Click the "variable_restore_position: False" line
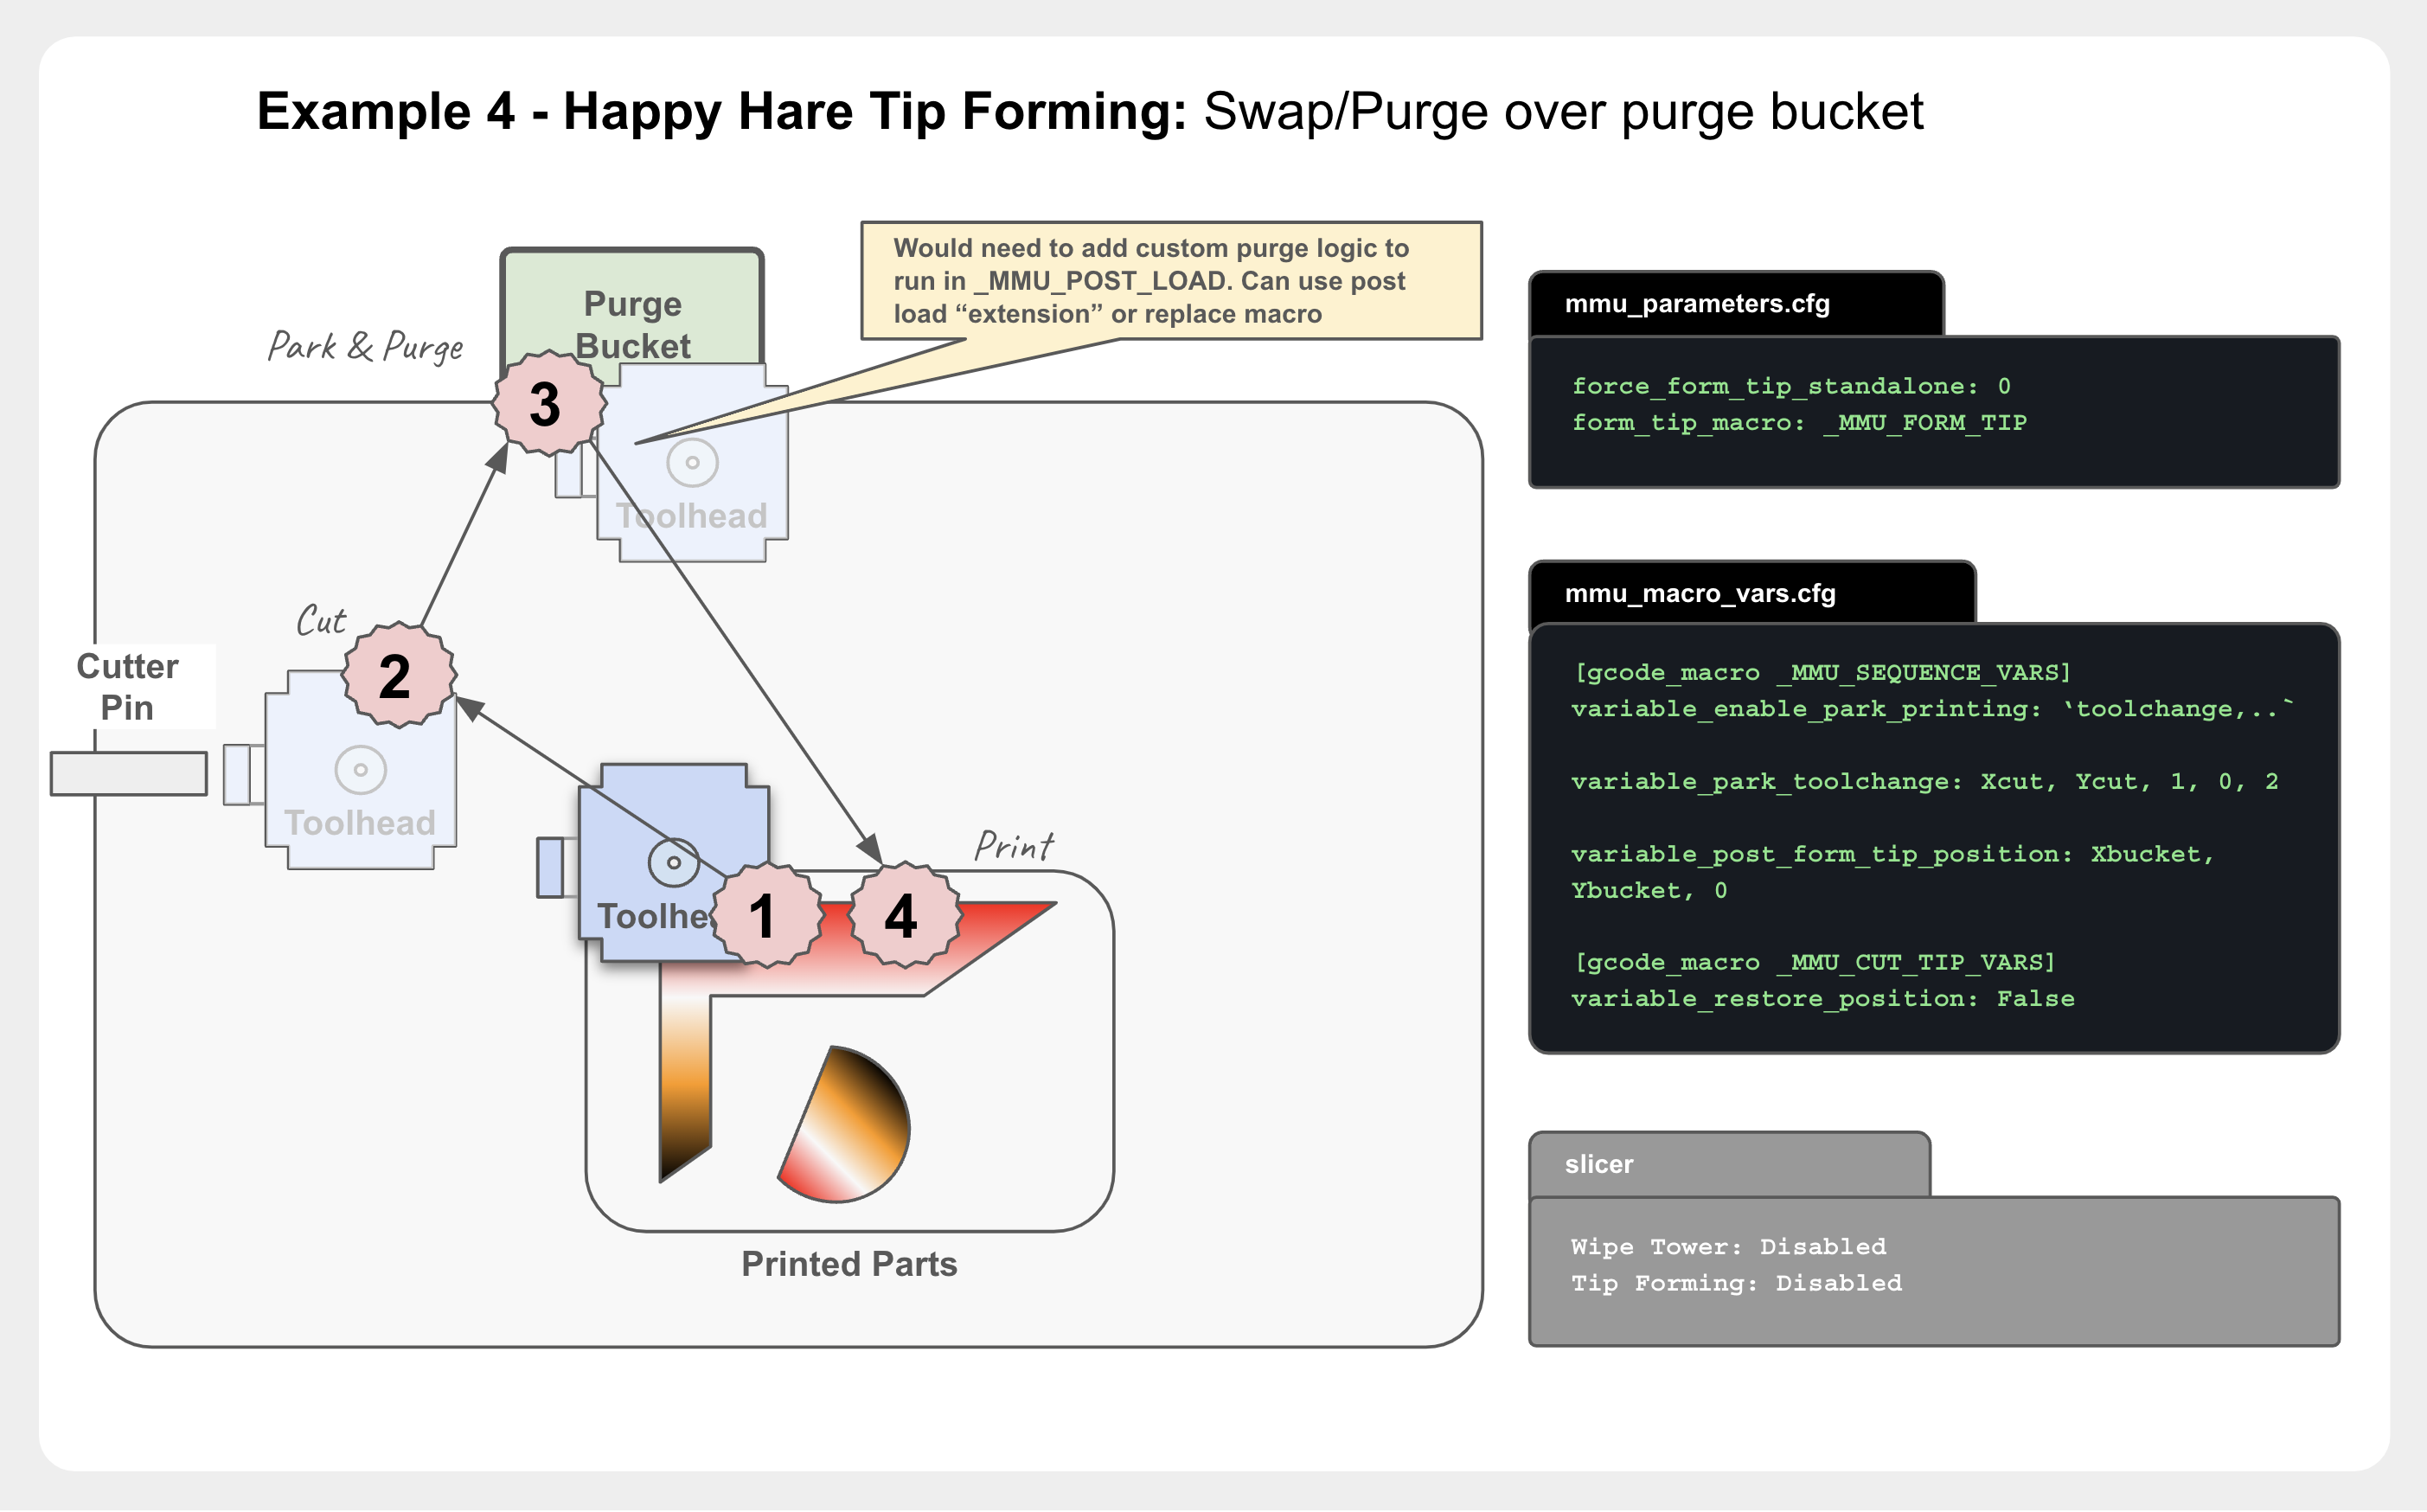2427x1512 pixels. click(1823, 998)
